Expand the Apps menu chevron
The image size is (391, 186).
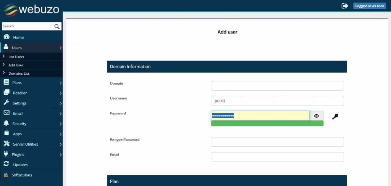tap(61, 134)
